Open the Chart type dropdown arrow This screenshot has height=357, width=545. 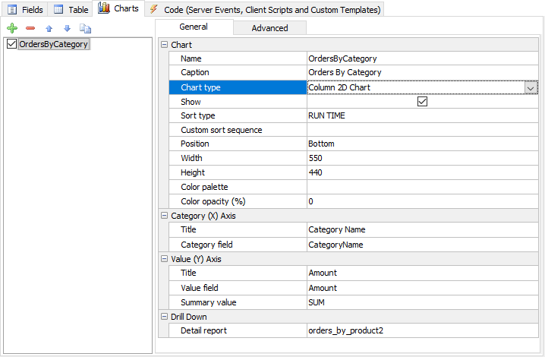pos(530,88)
